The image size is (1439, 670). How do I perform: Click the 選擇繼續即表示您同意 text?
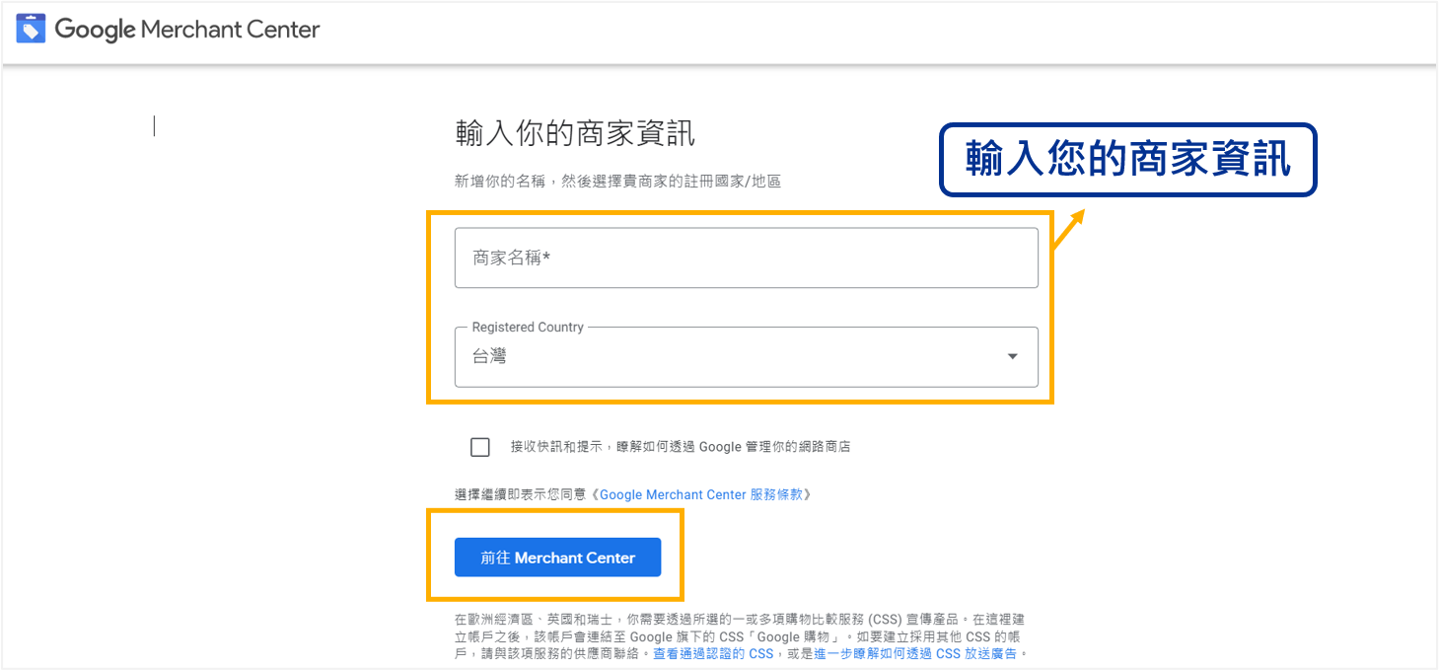pos(522,494)
